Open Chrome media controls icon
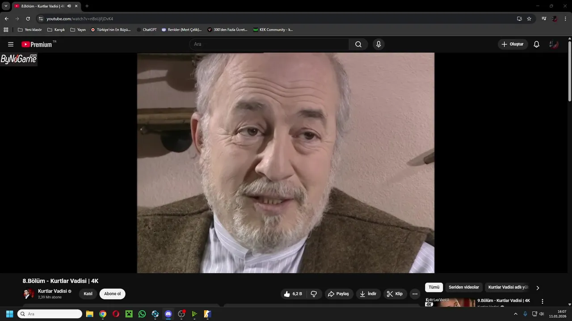This screenshot has width=572, height=321. coord(544,19)
